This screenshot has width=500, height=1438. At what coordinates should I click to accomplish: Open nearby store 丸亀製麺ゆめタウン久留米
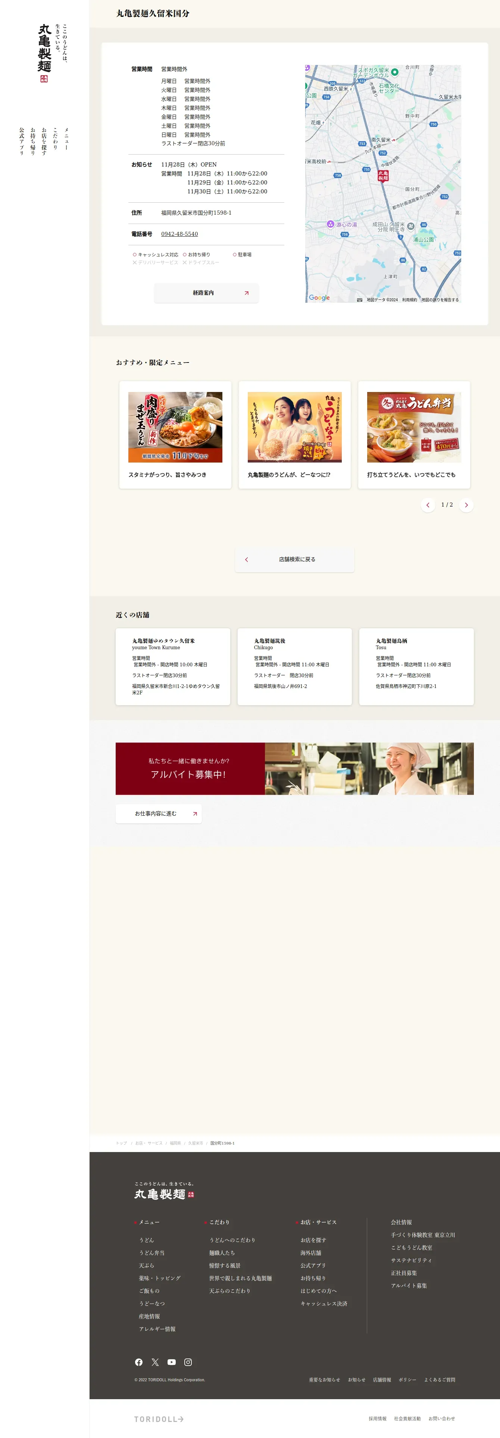(173, 666)
